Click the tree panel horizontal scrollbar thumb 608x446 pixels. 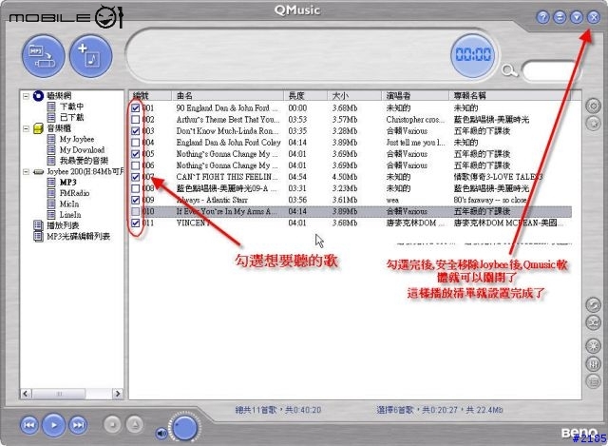click(59, 394)
